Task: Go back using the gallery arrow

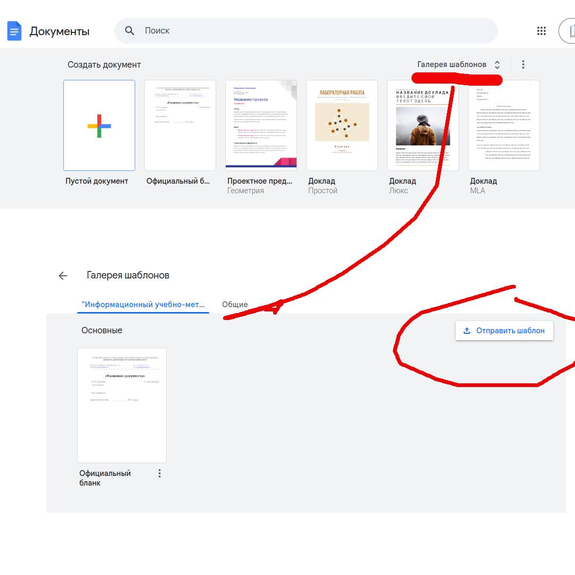Action: [x=63, y=275]
